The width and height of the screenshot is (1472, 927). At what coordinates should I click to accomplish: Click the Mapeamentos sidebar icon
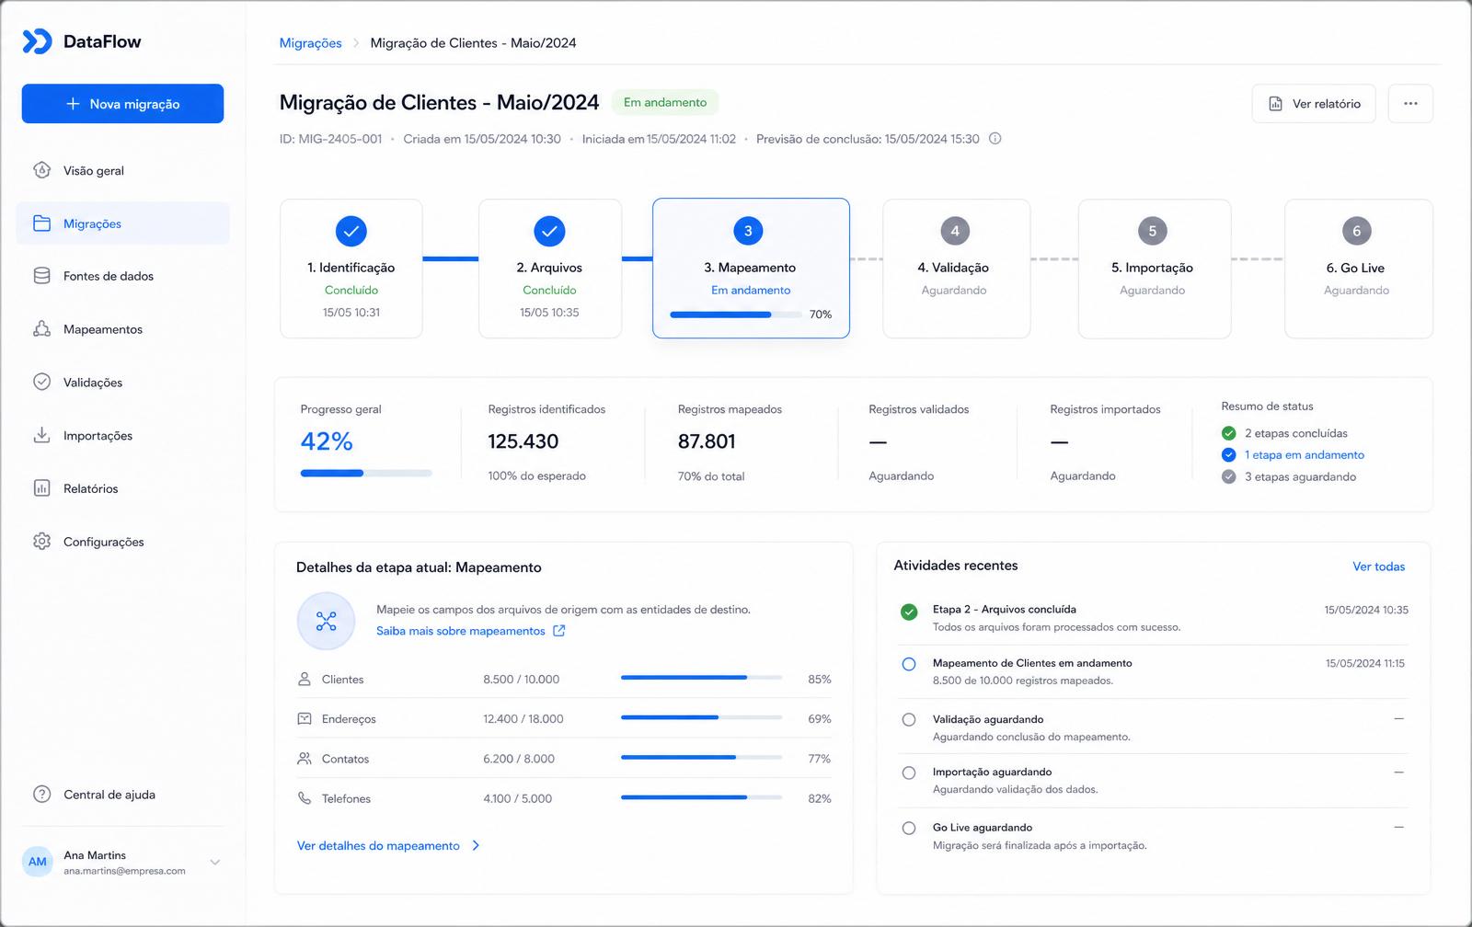tap(41, 329)
